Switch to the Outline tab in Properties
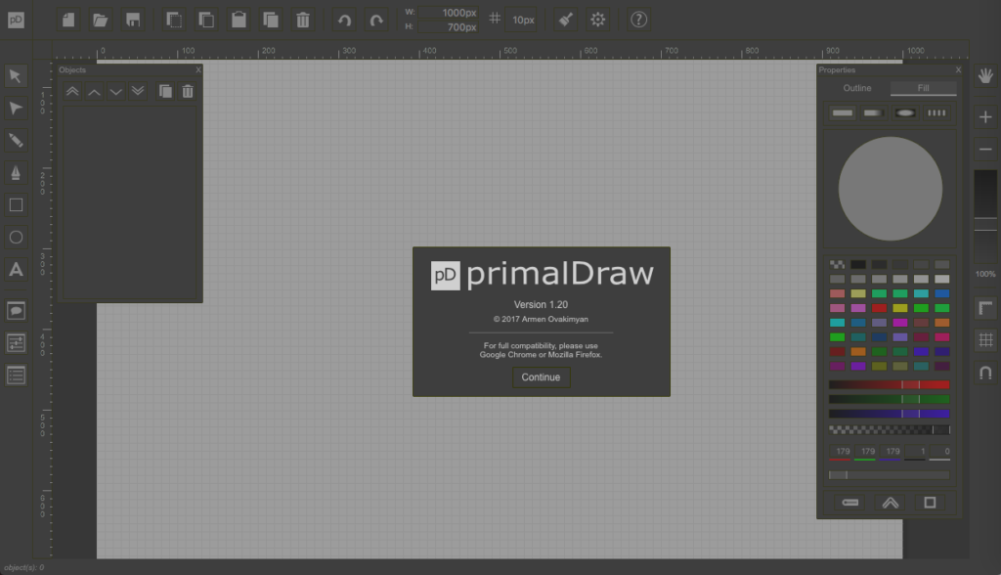The image size is (1001, 575). click(x=857, y=88)
